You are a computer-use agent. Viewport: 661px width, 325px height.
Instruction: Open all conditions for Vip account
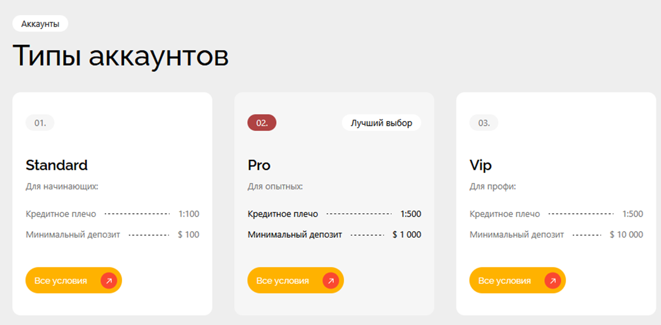tap(518, 280)
